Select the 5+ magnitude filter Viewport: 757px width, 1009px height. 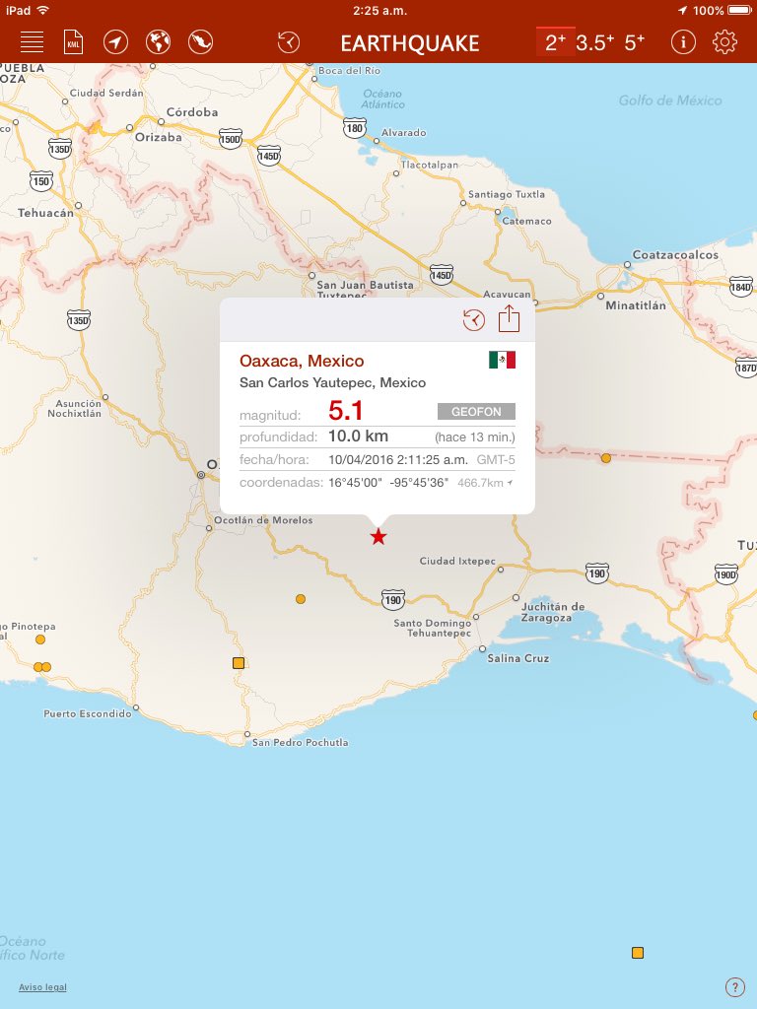[634, 42]
